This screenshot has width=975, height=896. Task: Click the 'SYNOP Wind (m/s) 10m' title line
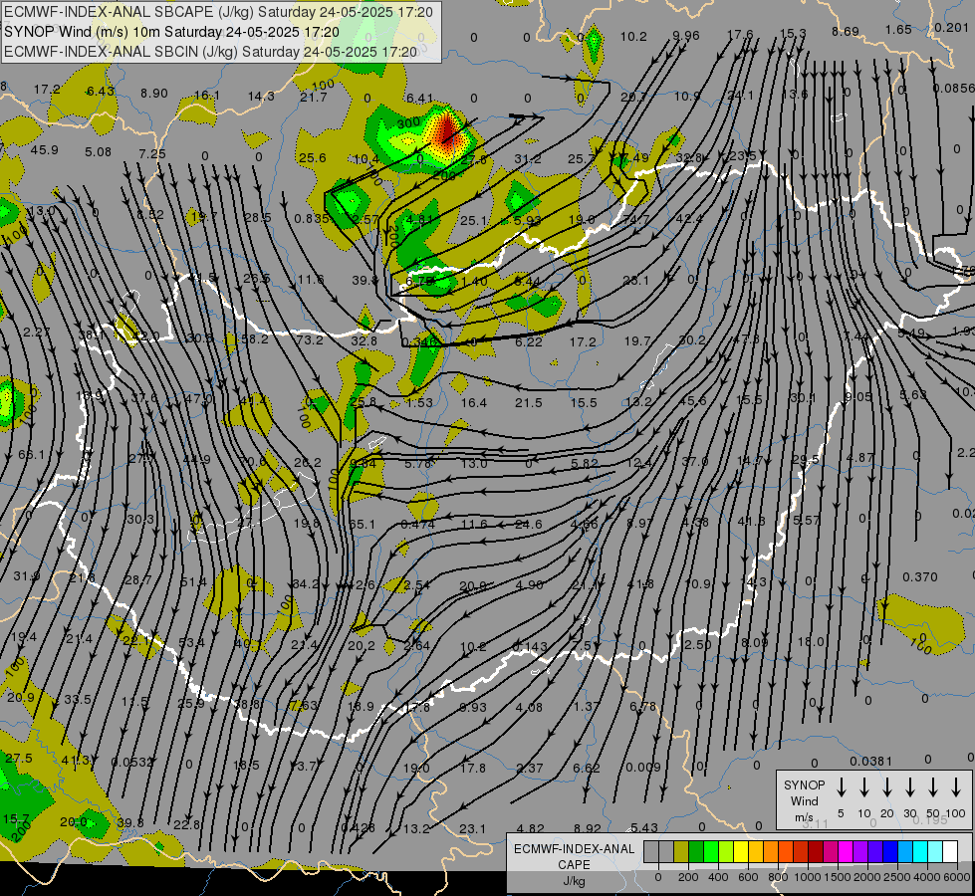click(x=171, y=32)
